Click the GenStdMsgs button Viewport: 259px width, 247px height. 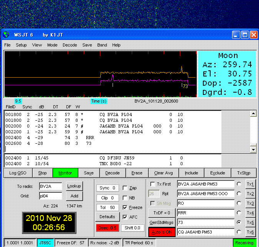tap(161, 222)
